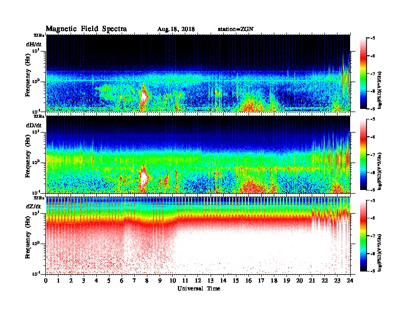Click the white burst near 8 UT in dH/dt

(144, 96)
